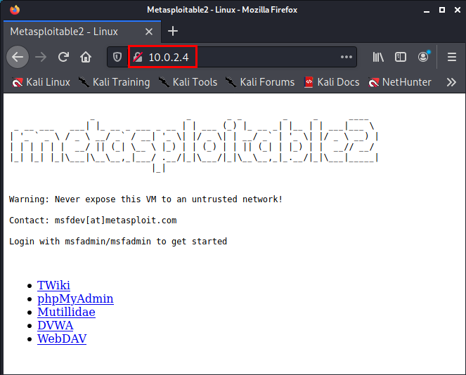Open the TWiki link
Image resolution: width=466 pixels, height=375 pixels.
53,285
